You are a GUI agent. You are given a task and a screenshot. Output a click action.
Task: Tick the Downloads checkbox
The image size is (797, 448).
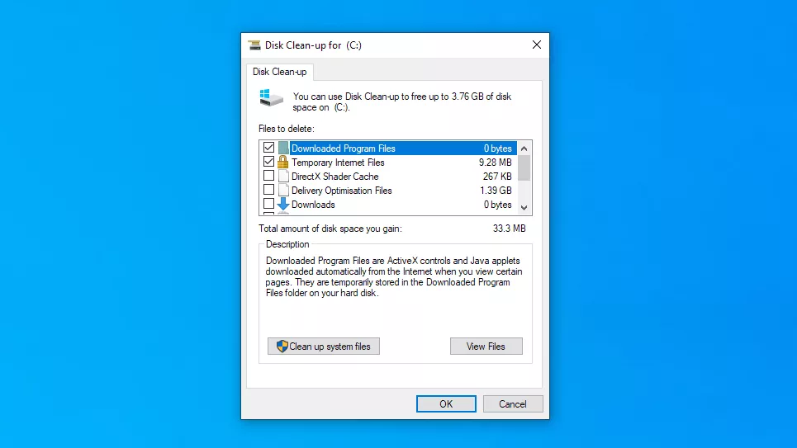click(269, 204)
